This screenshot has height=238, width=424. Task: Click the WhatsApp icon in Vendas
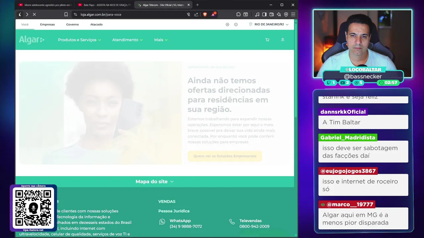(162, 222)
